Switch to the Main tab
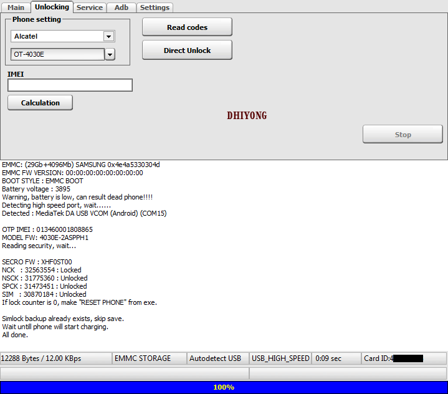The height and width of the screenshot is (394, 448). tap(16, 7)
